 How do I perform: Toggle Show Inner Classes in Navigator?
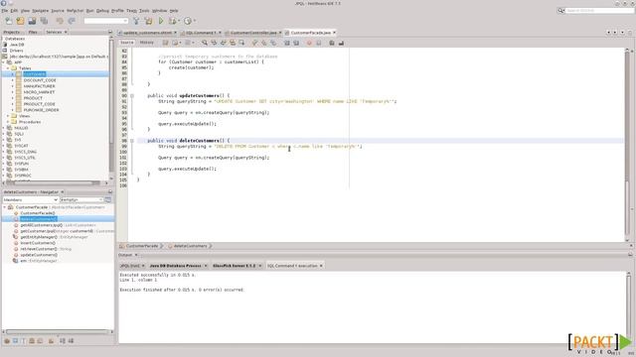pyautogui.click(x=40, y=341)
